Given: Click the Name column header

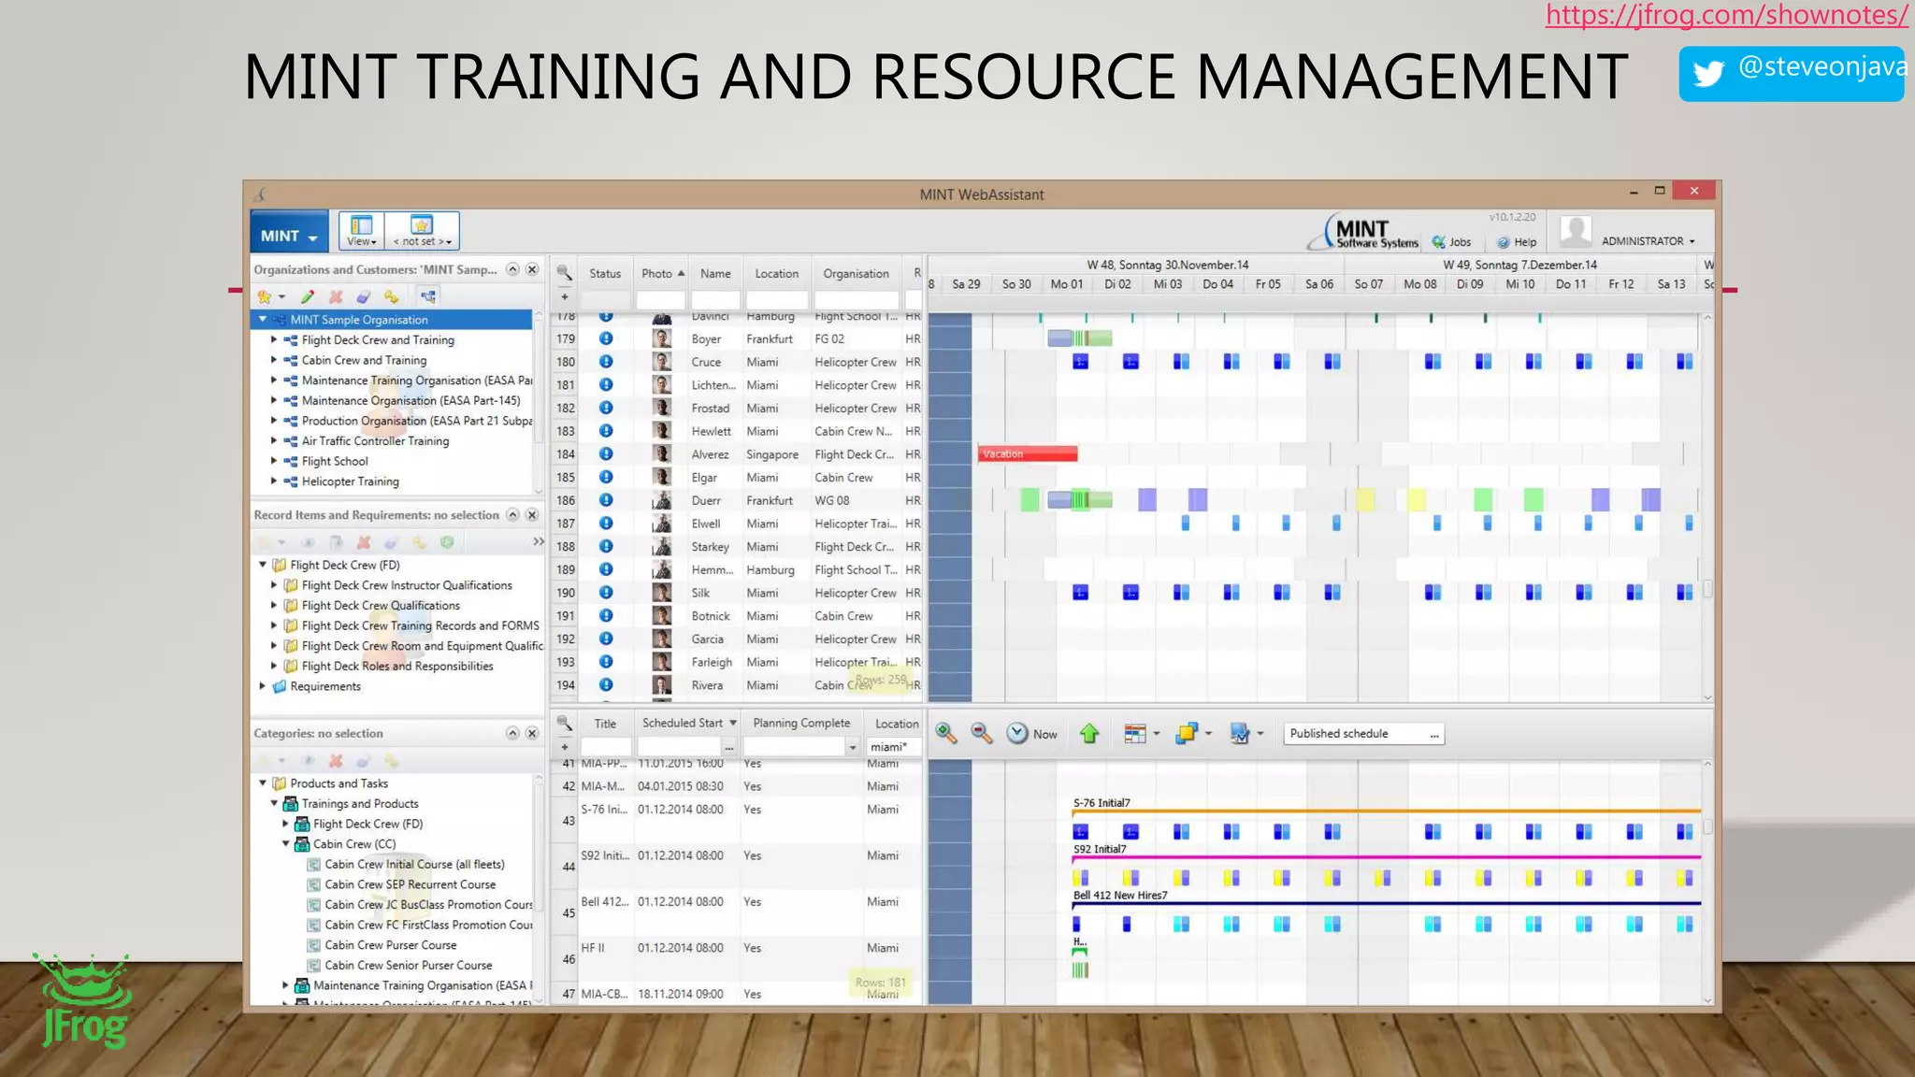Looking at the screenshot, I should tap(715, 273).
